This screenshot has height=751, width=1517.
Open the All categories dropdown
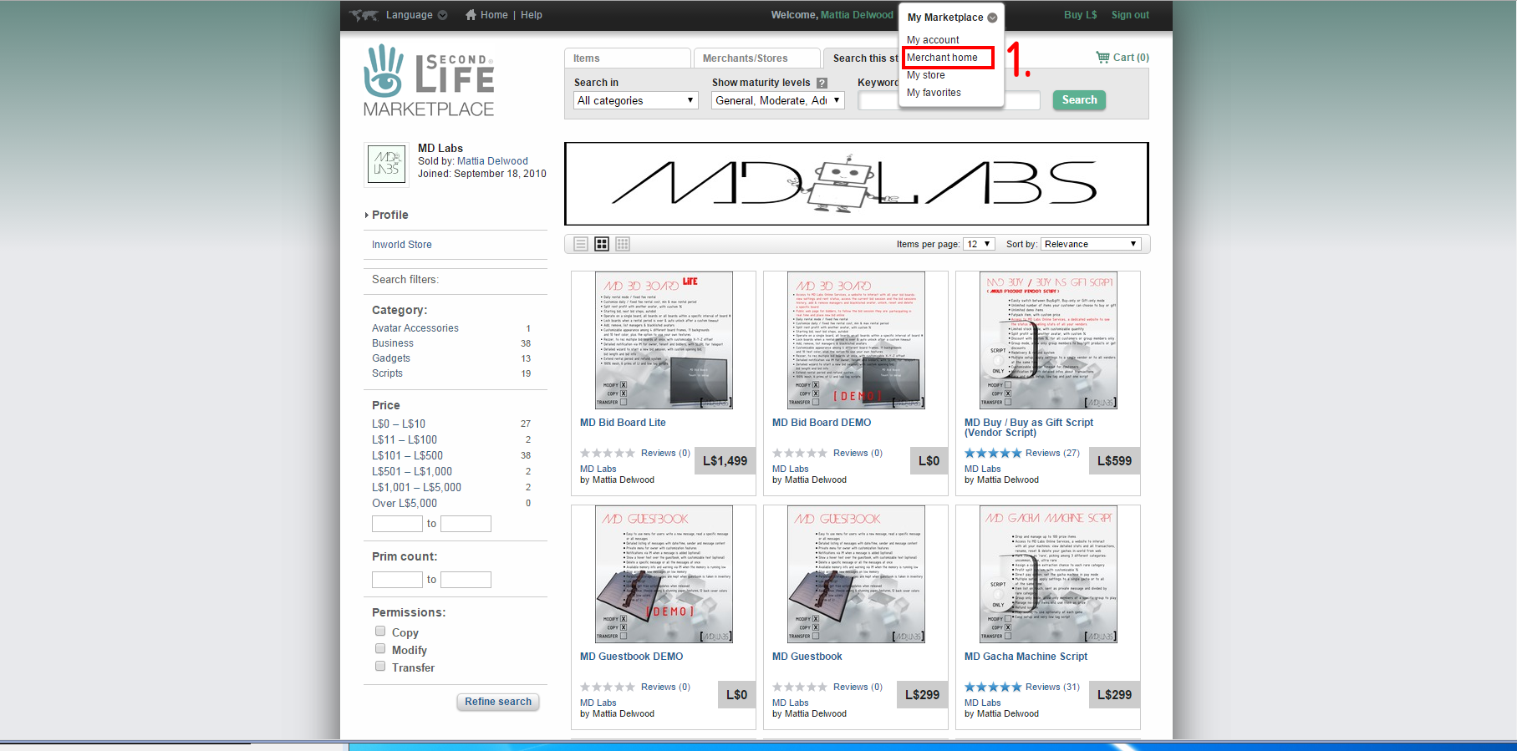click(x=636, y=100)
